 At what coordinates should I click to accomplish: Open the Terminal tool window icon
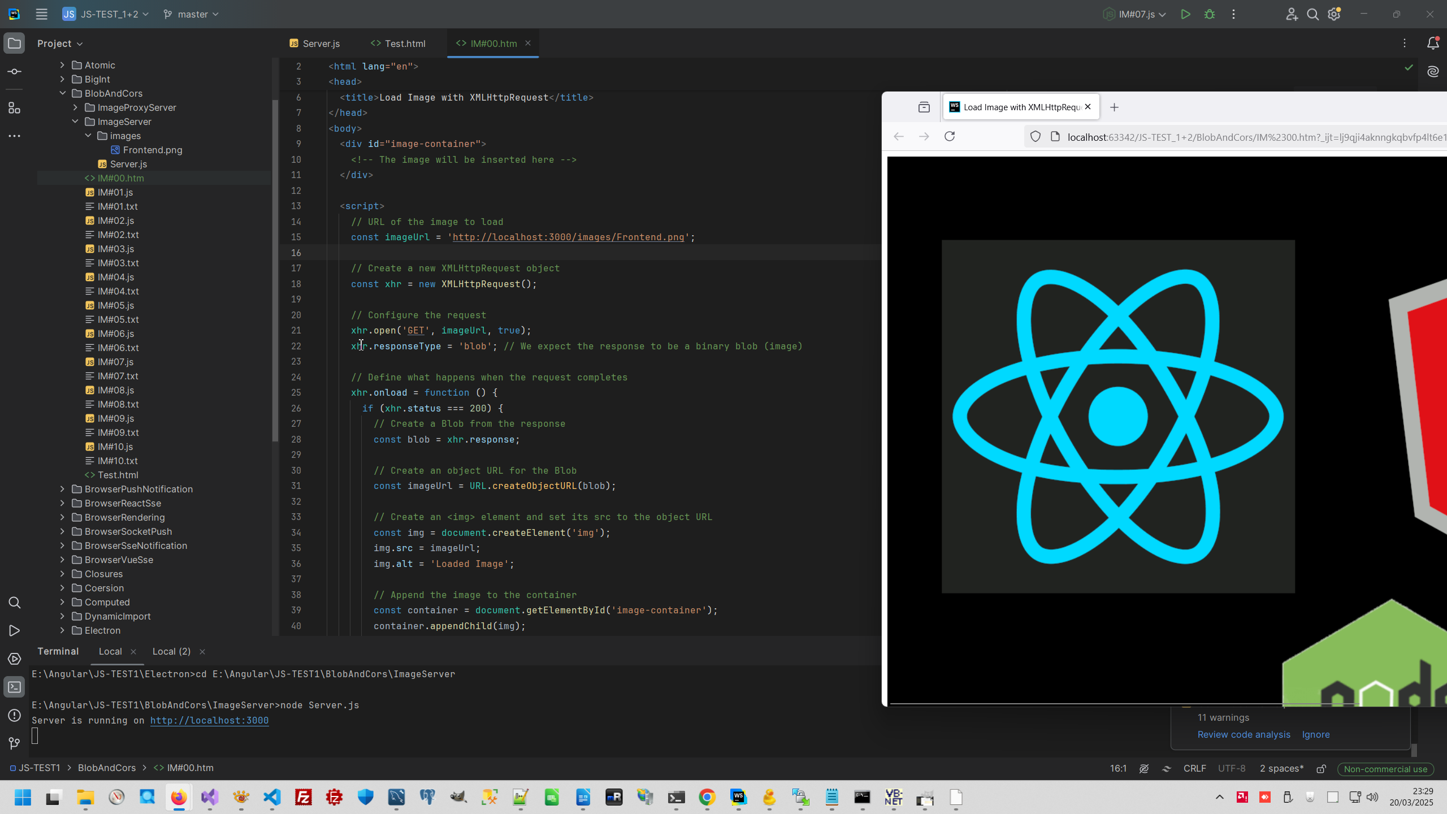click(x=15, y=687)
